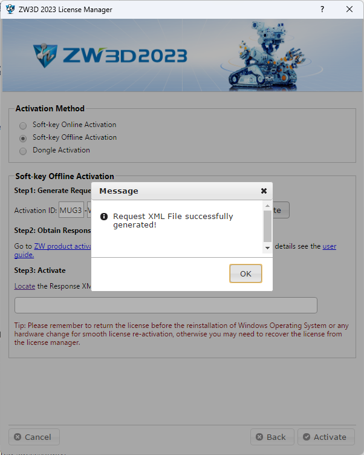The height and width of the screenshot is (455, 364).
Task: Open the ZW product activation link
Action: [x=63, y=246]
